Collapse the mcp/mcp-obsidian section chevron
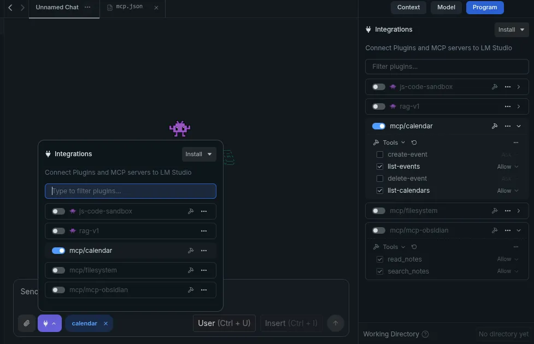 click(518, 230)
